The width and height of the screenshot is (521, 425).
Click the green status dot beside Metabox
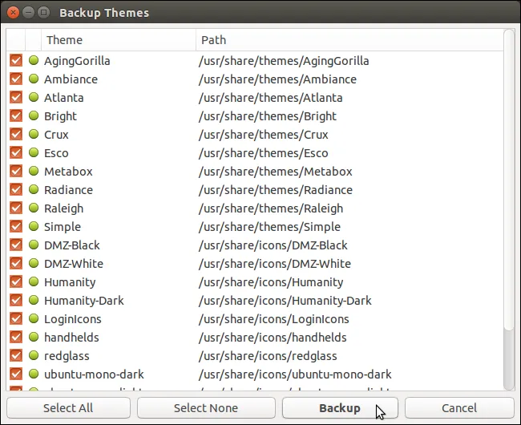[x=34, y=171]
